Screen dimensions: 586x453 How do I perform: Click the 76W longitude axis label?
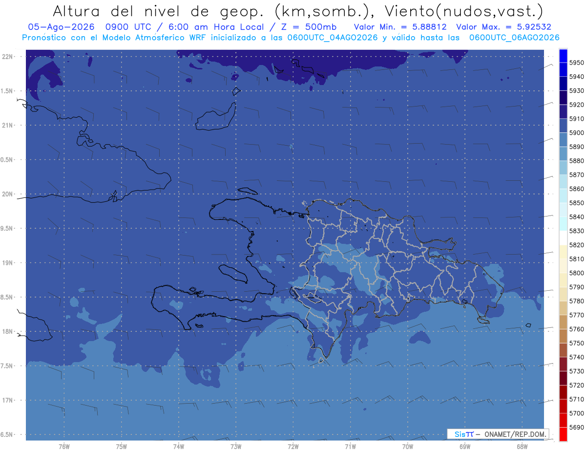64,446
